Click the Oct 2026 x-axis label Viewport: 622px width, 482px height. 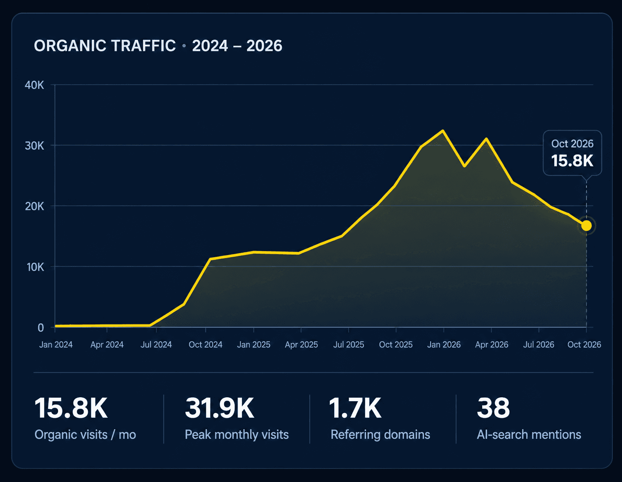[x=584, y=344]
